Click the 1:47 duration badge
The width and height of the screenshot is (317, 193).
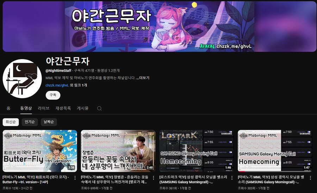(x=306, y=168)
